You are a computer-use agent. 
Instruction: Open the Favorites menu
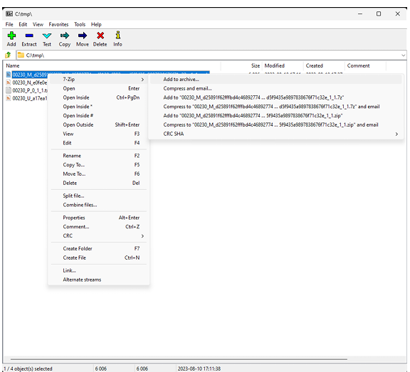58,24
